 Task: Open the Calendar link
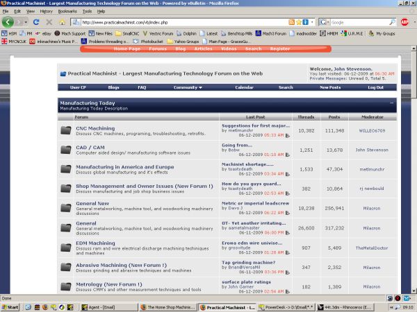pos(244,87)
